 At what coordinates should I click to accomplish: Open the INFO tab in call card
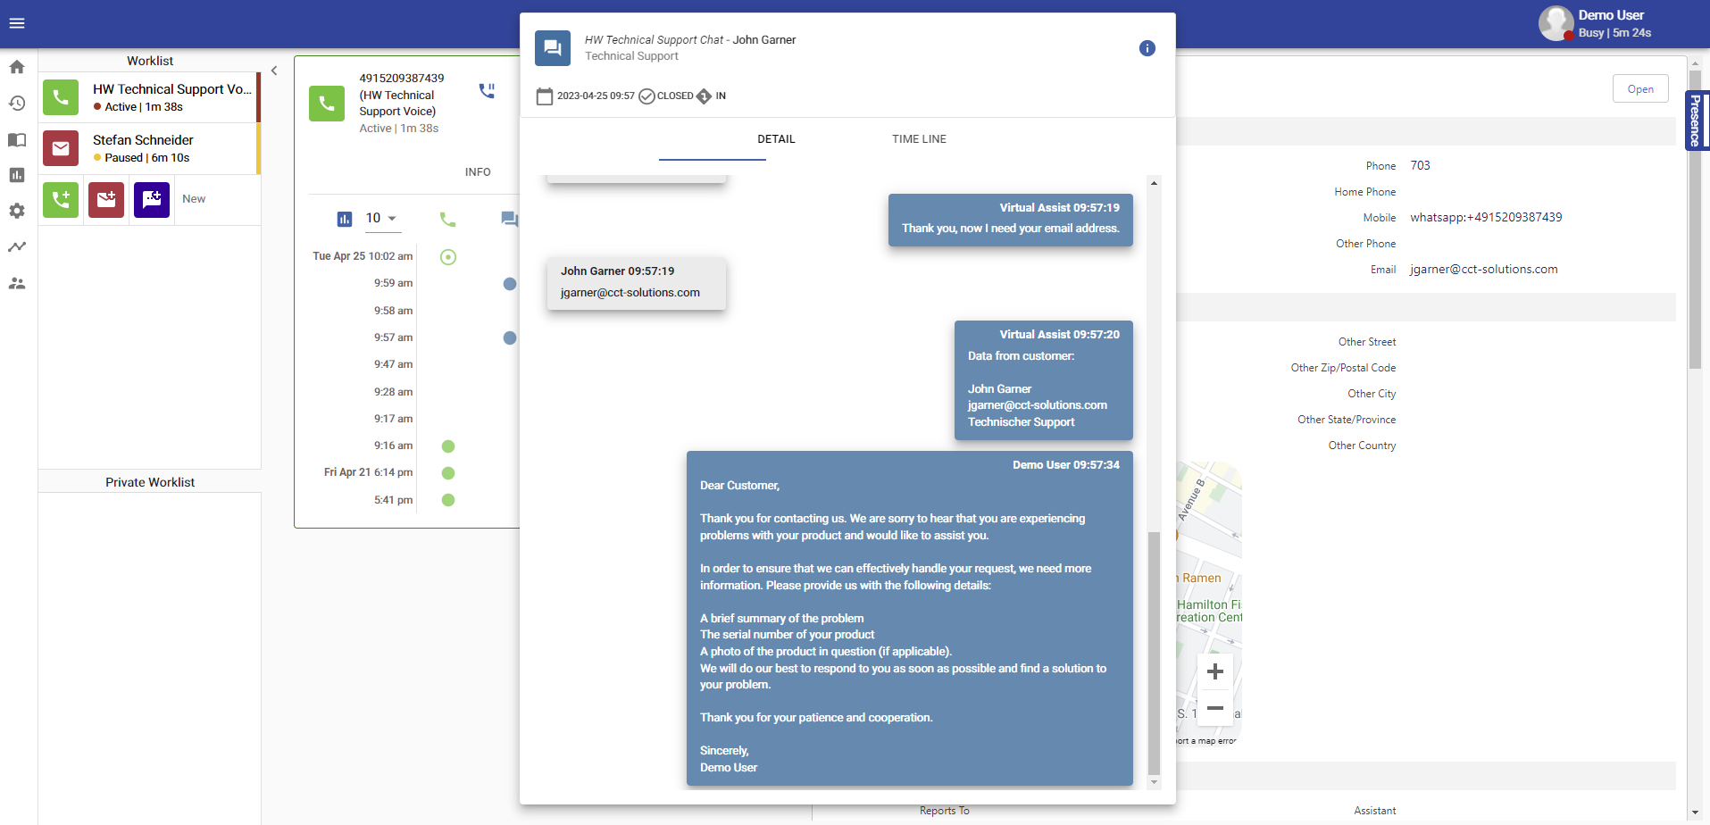tap(478, 172)
